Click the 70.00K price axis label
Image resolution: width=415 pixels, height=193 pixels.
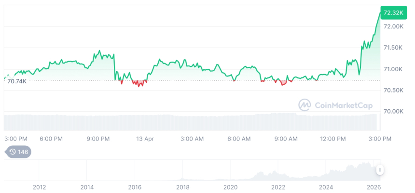[393, 112]
